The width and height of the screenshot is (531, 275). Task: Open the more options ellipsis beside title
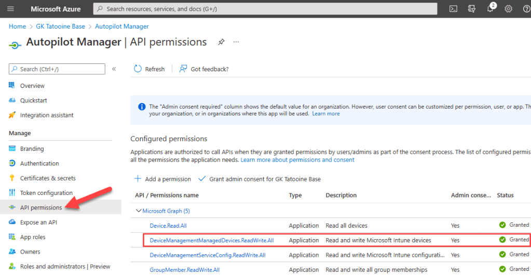(x=236, y=42)
